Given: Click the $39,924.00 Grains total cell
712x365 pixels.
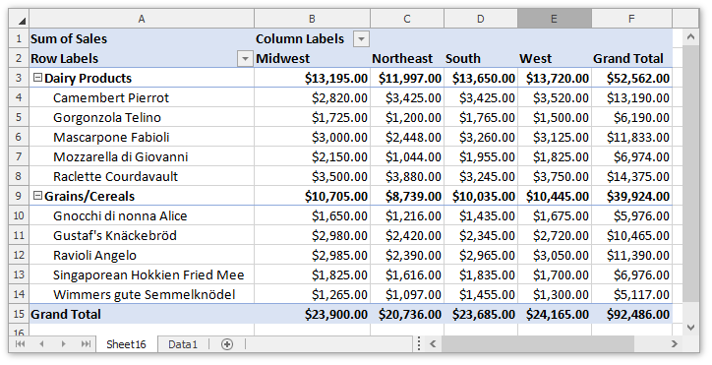Looking at the screenshot, I should [x=631, y=196].
